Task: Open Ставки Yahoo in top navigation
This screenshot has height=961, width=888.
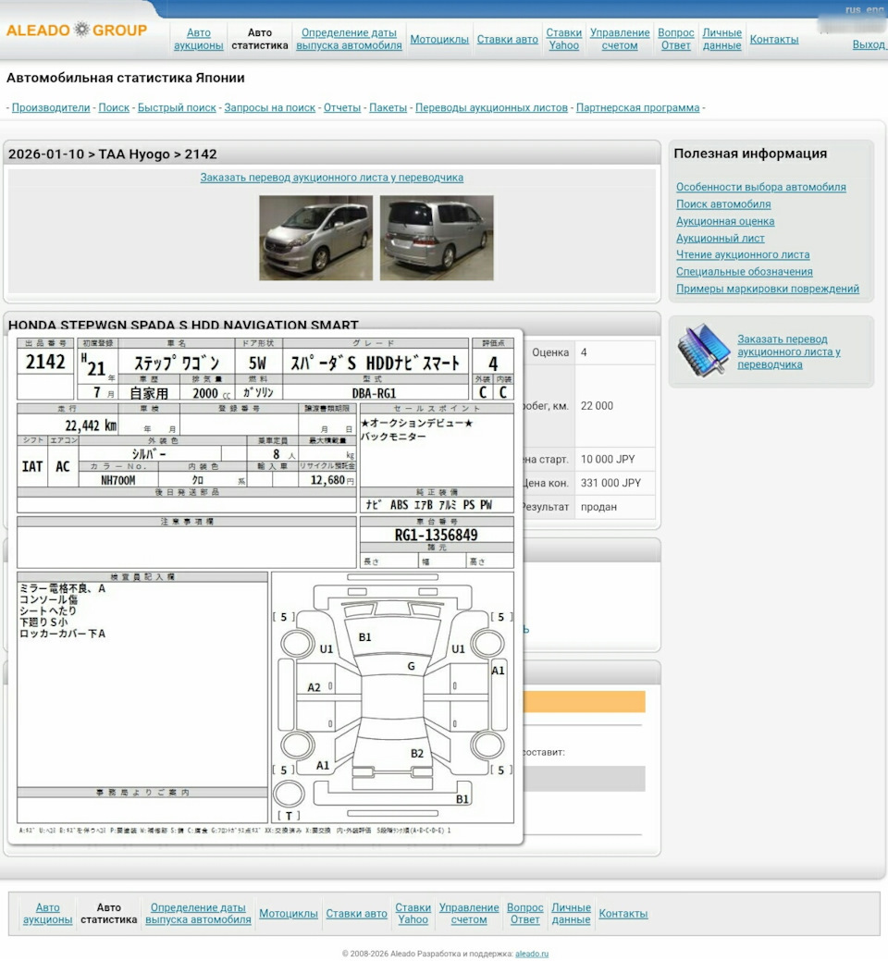Action: pyautogui.click(x=564, y=39)
